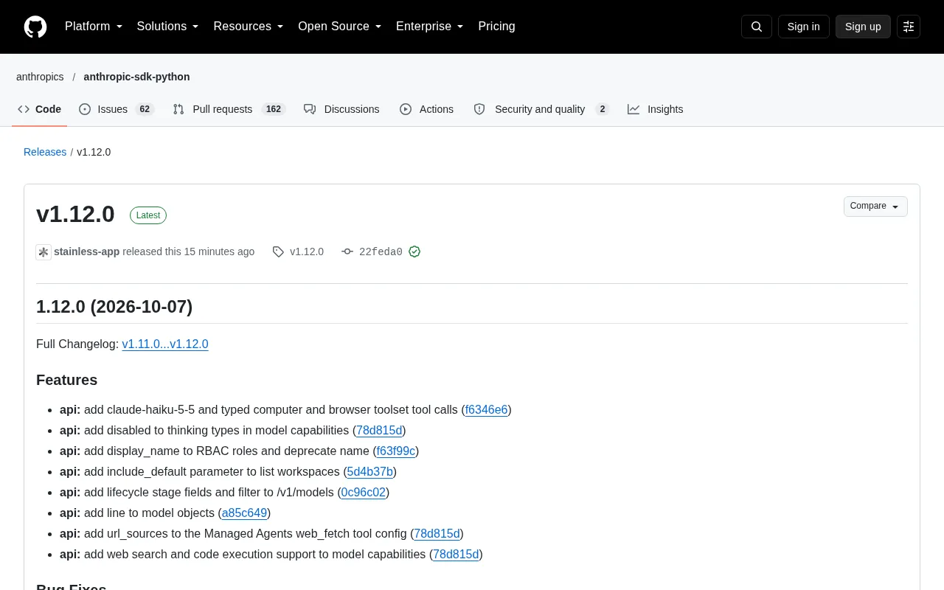
Task: Open the Compare dropdown
Action: (x=875, y=206)
